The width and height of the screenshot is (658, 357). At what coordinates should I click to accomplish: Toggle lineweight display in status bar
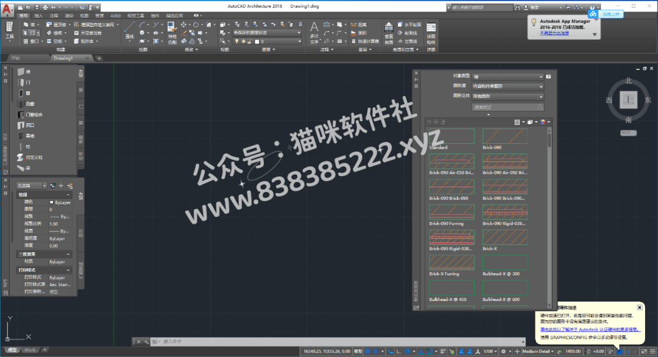[443, 352]
